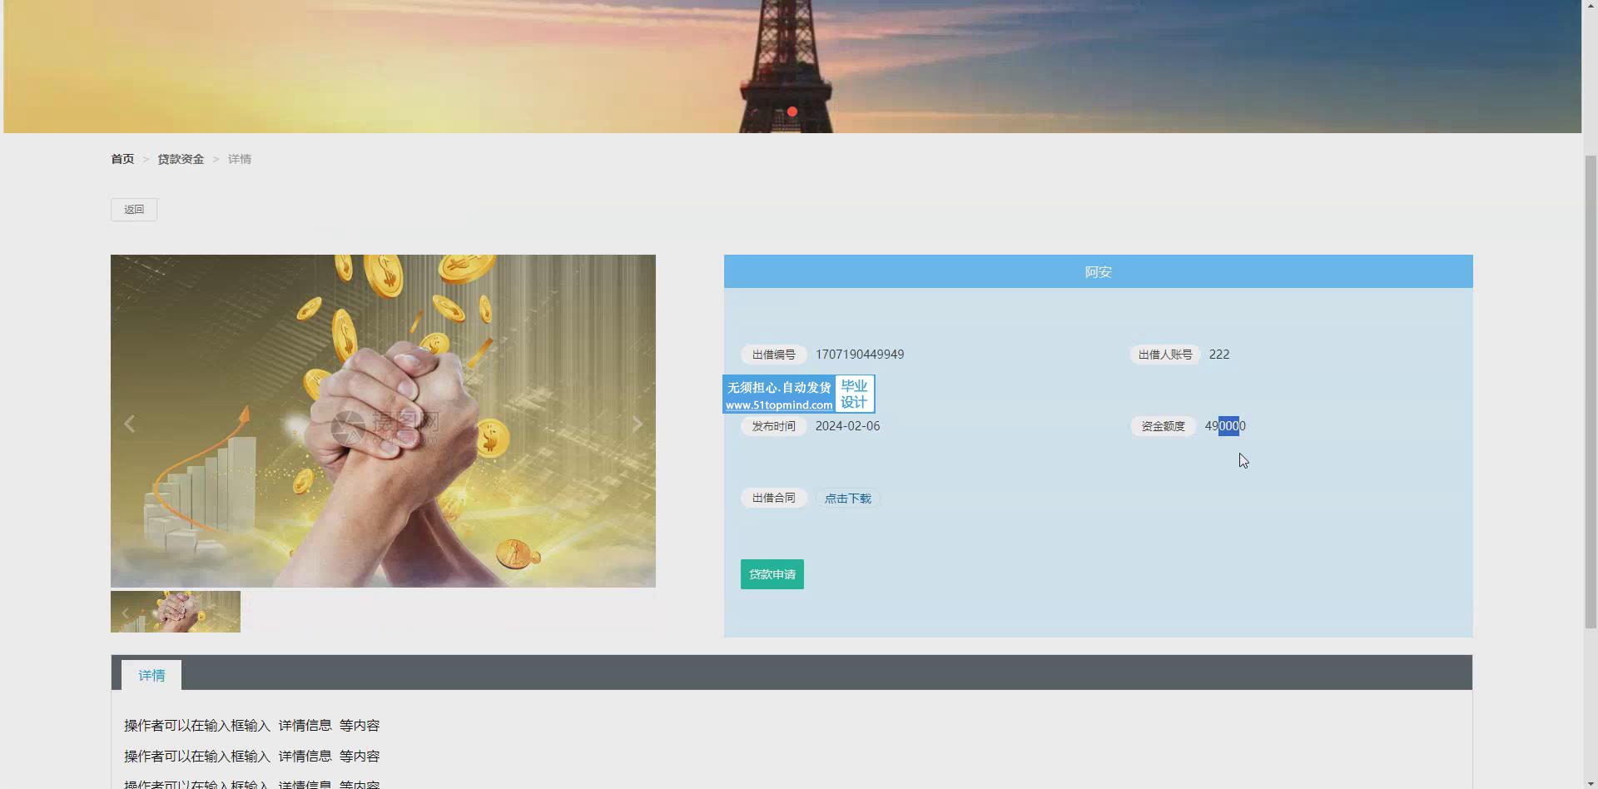1598x789 pixels.
Task: Select the handshake thumbnail below the carousel
Action: 176,612
